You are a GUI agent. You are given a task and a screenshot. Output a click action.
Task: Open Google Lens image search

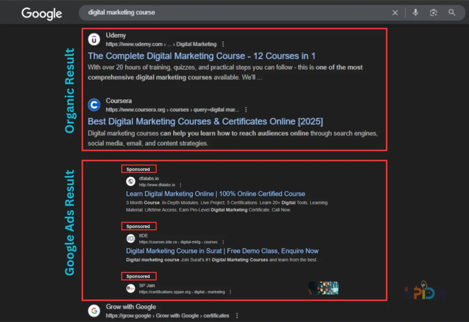(x=433, y=13)
